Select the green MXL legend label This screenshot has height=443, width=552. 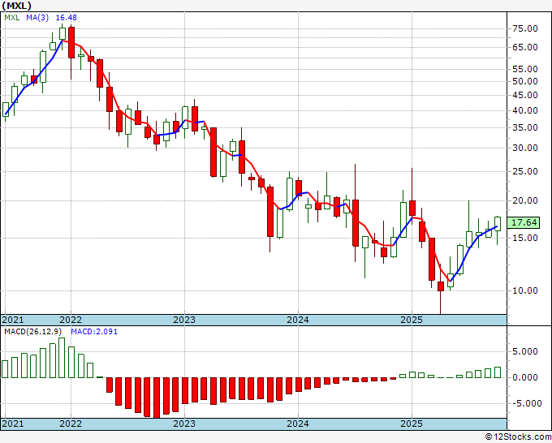coord(12,18)
